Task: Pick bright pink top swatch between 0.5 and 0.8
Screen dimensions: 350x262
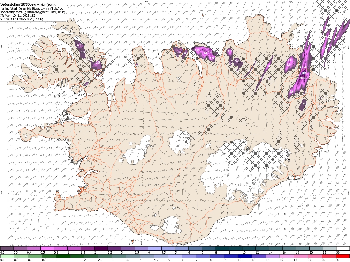Action: pyautogui.click(x=47, y=249)
